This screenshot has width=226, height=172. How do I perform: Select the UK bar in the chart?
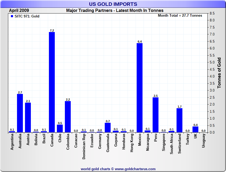195,129
